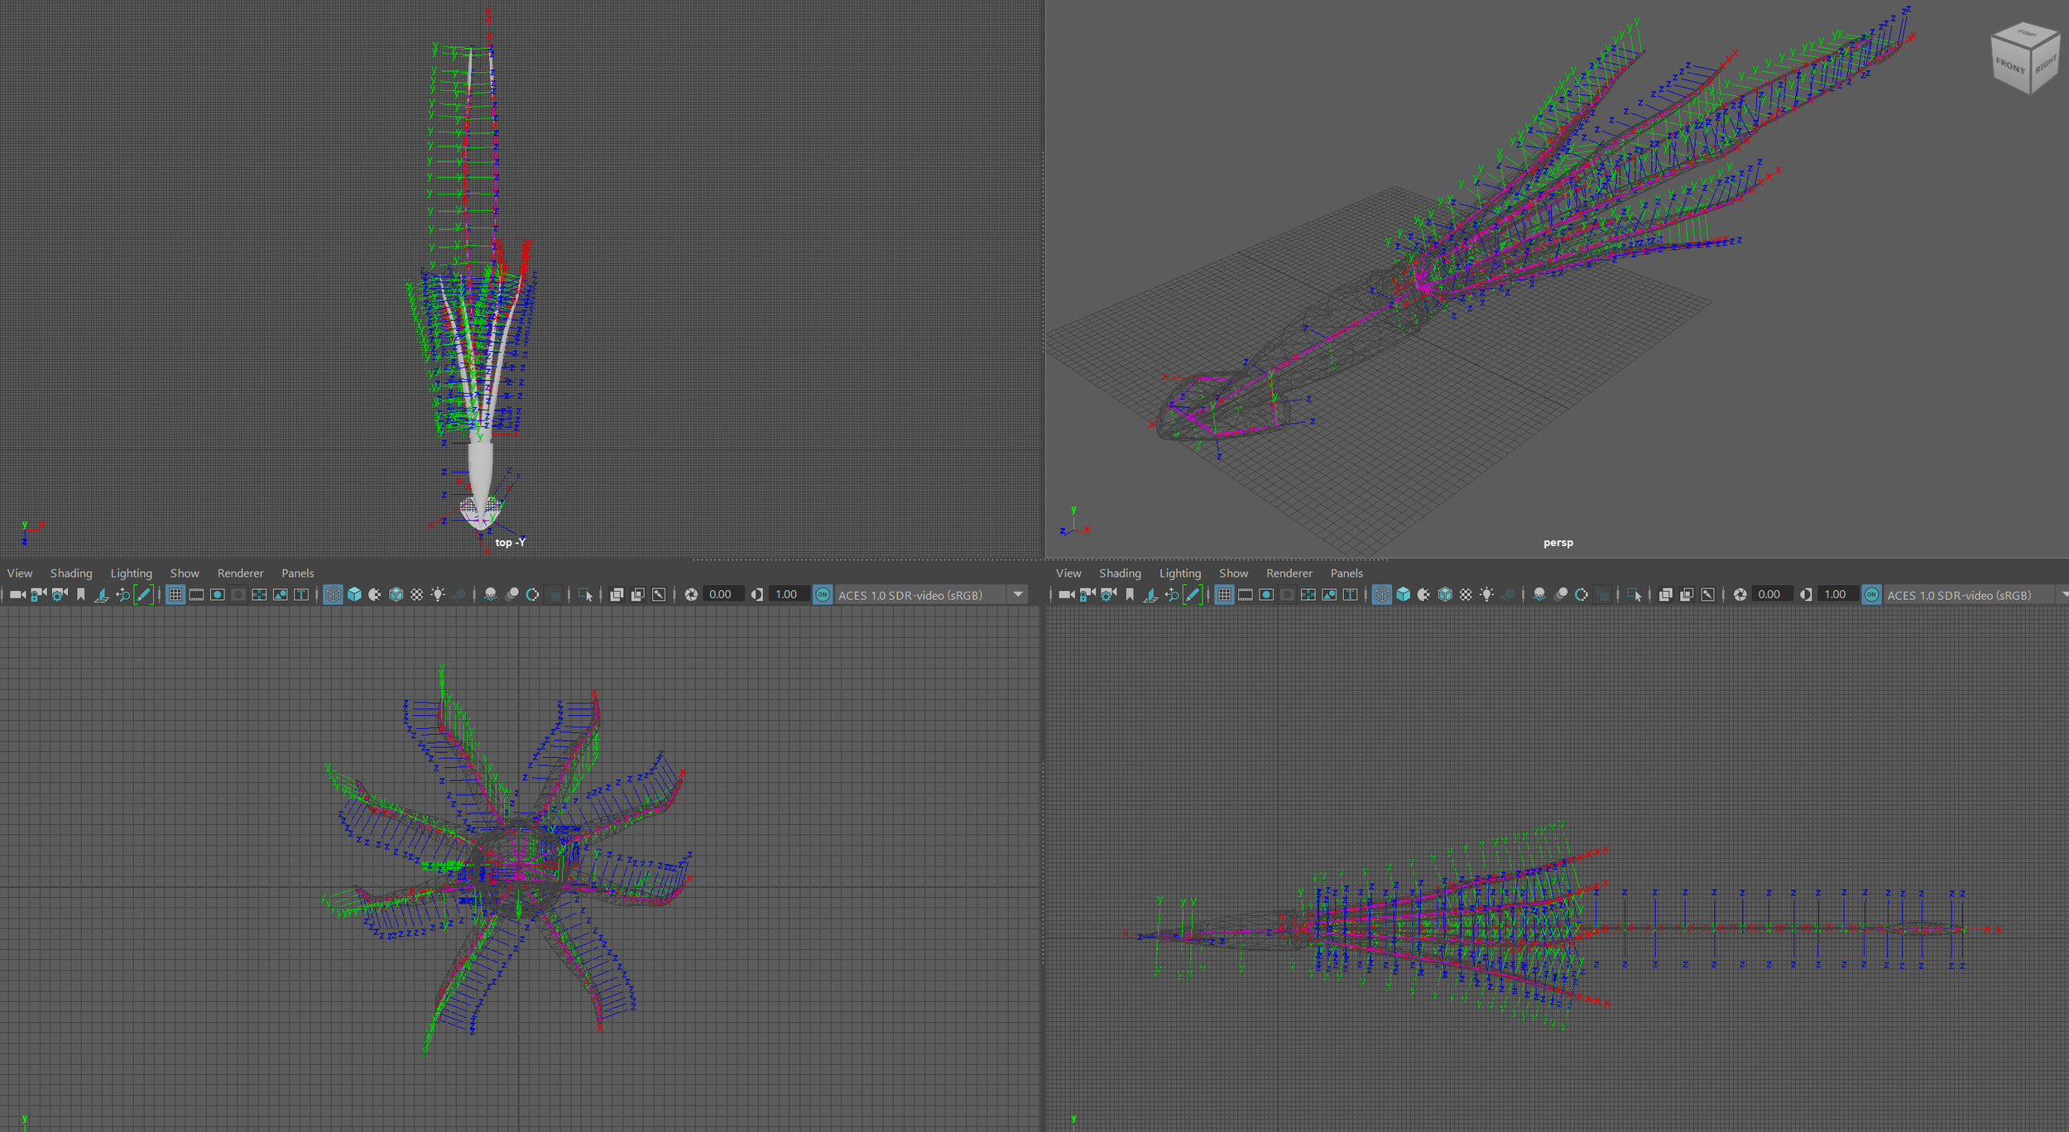Click Lock Camera icon in left panel toolbar

click(38, 594)
